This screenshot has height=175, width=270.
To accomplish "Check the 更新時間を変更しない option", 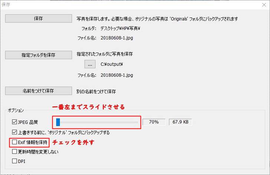I will pos(15,151).
